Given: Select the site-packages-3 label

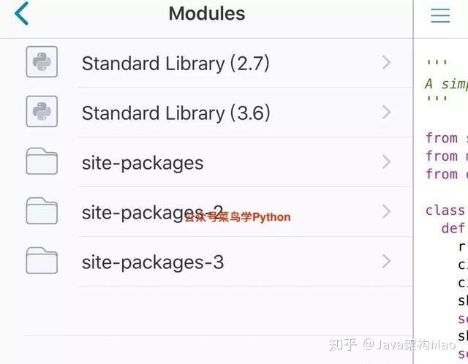Looking at the screenshot, I should click(x=153, y=262).
